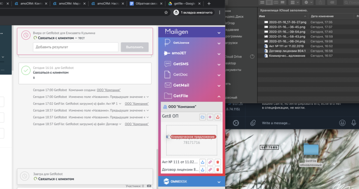The image size is (359, 189).
Task: Toggle participants eye icon
Action: [149, 186]
